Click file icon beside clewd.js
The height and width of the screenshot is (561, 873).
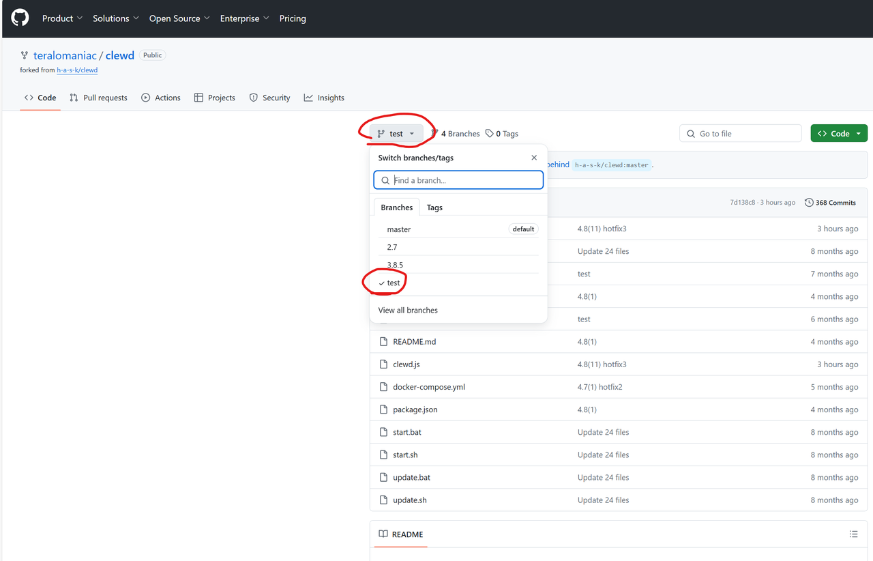[383, 364]
